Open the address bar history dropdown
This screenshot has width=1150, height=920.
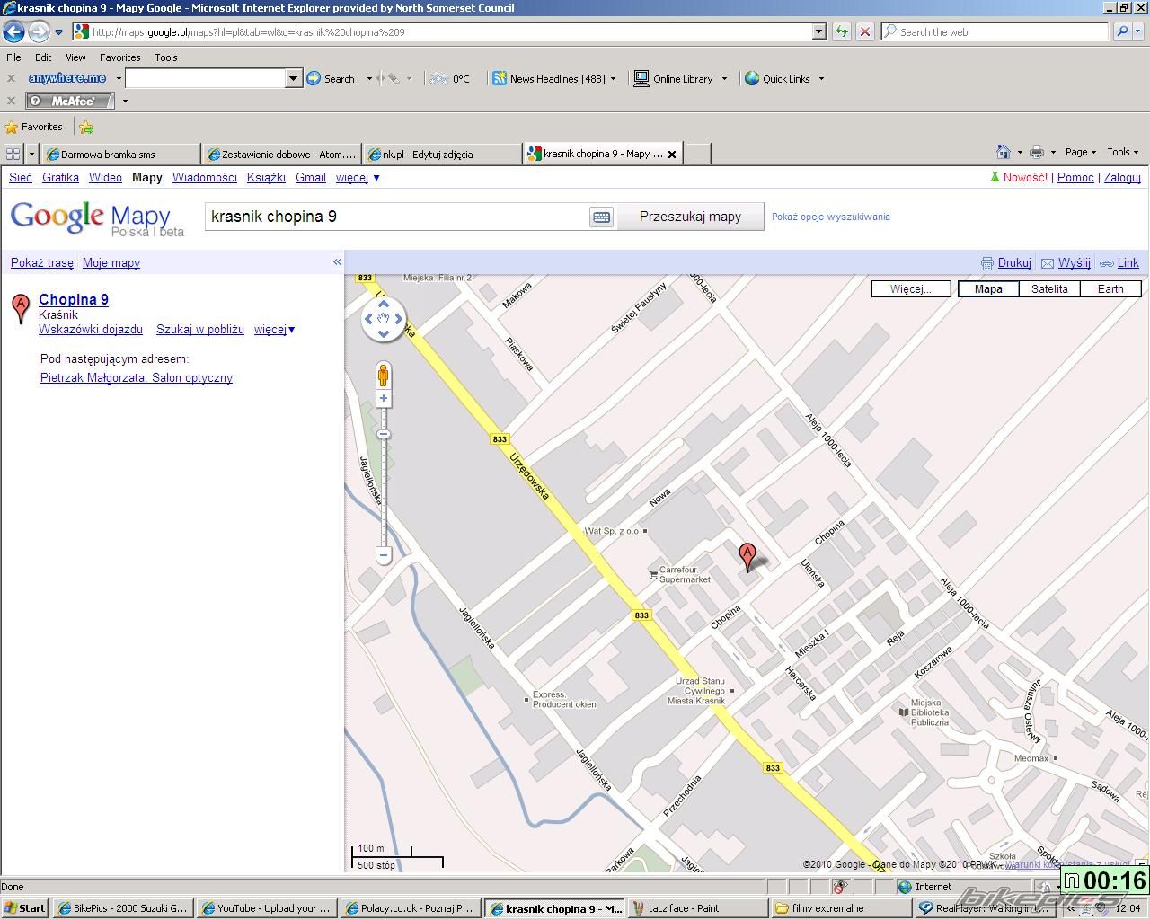818,31
